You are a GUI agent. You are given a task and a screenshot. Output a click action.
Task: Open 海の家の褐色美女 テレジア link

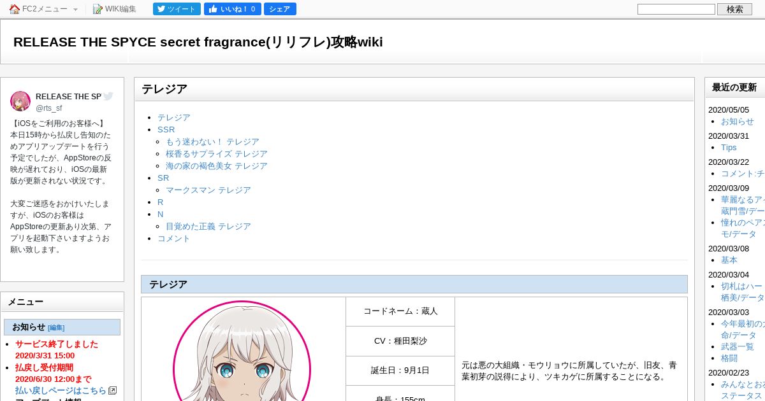(217, 166)
